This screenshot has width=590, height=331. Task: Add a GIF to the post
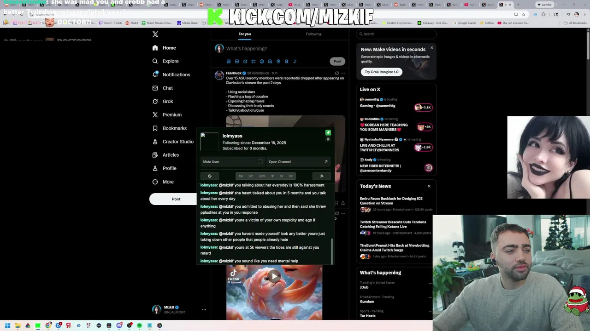coord(237,61)
